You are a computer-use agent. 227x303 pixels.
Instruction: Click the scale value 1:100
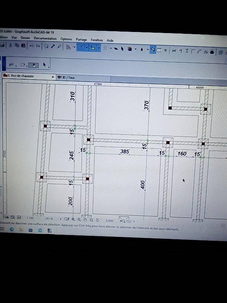click(x=30, y=218)
